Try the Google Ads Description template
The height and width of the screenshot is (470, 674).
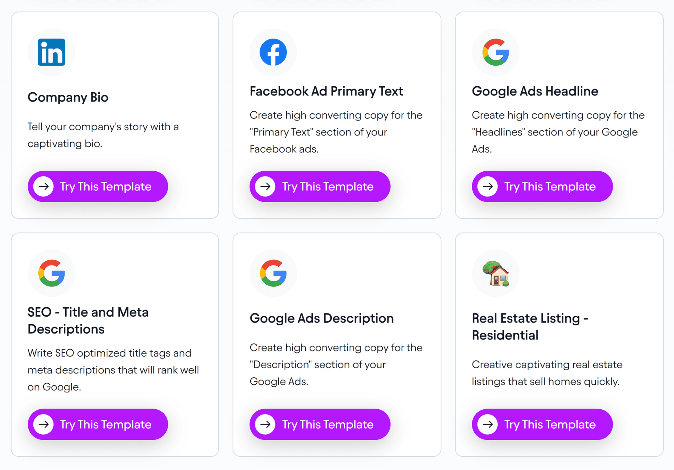[320, 424]
